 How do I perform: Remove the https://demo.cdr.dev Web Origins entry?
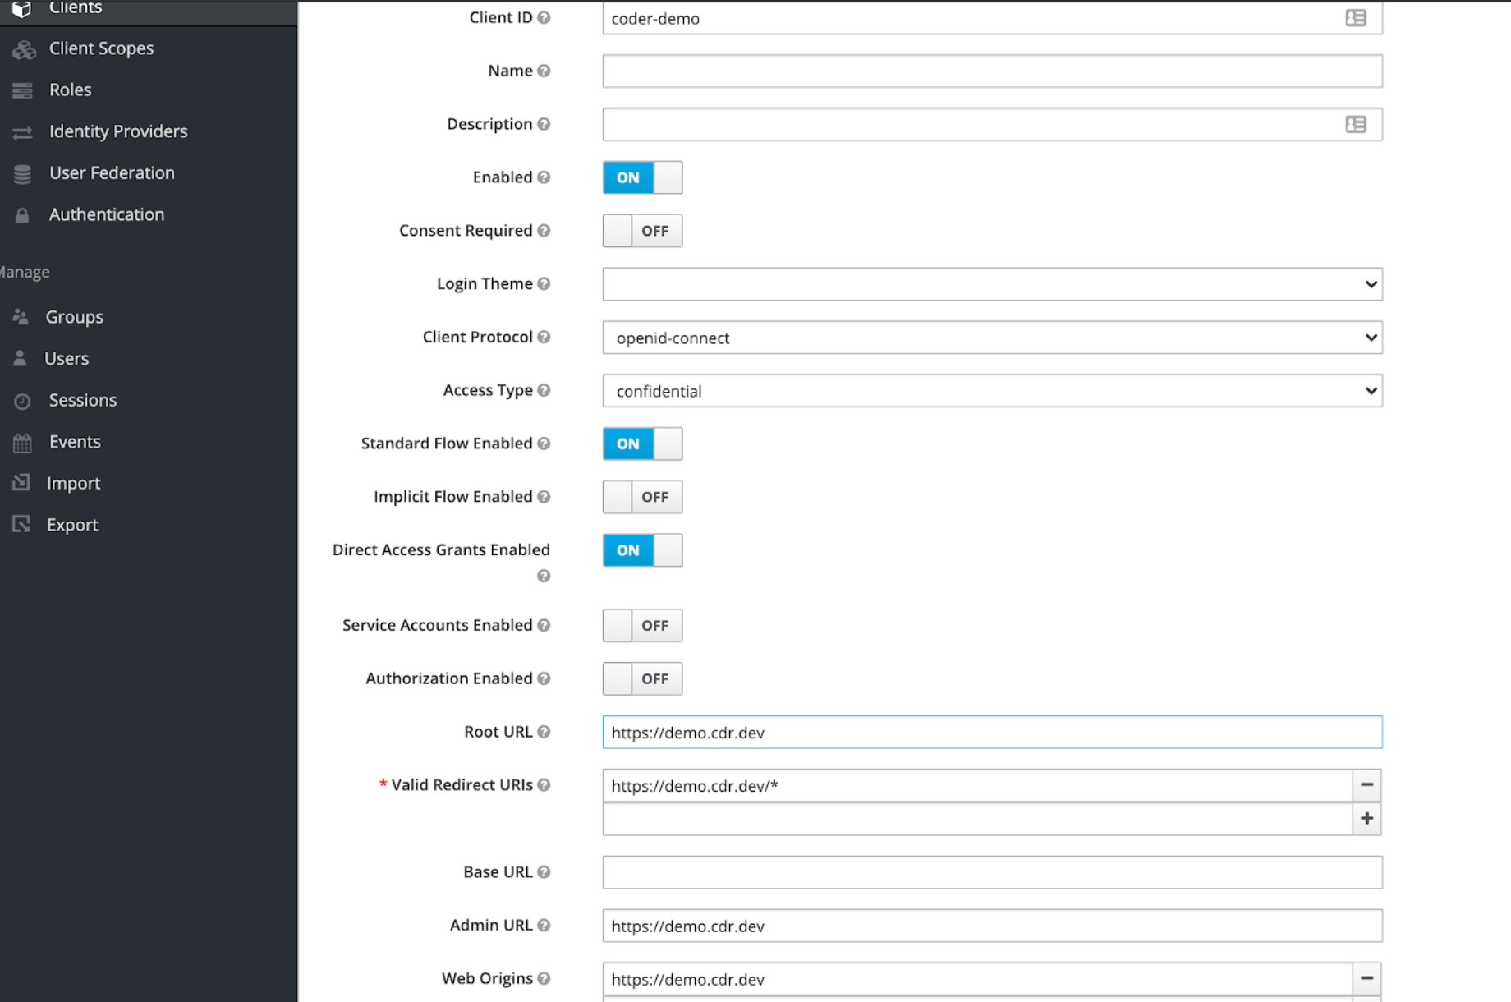[1366, 978]
